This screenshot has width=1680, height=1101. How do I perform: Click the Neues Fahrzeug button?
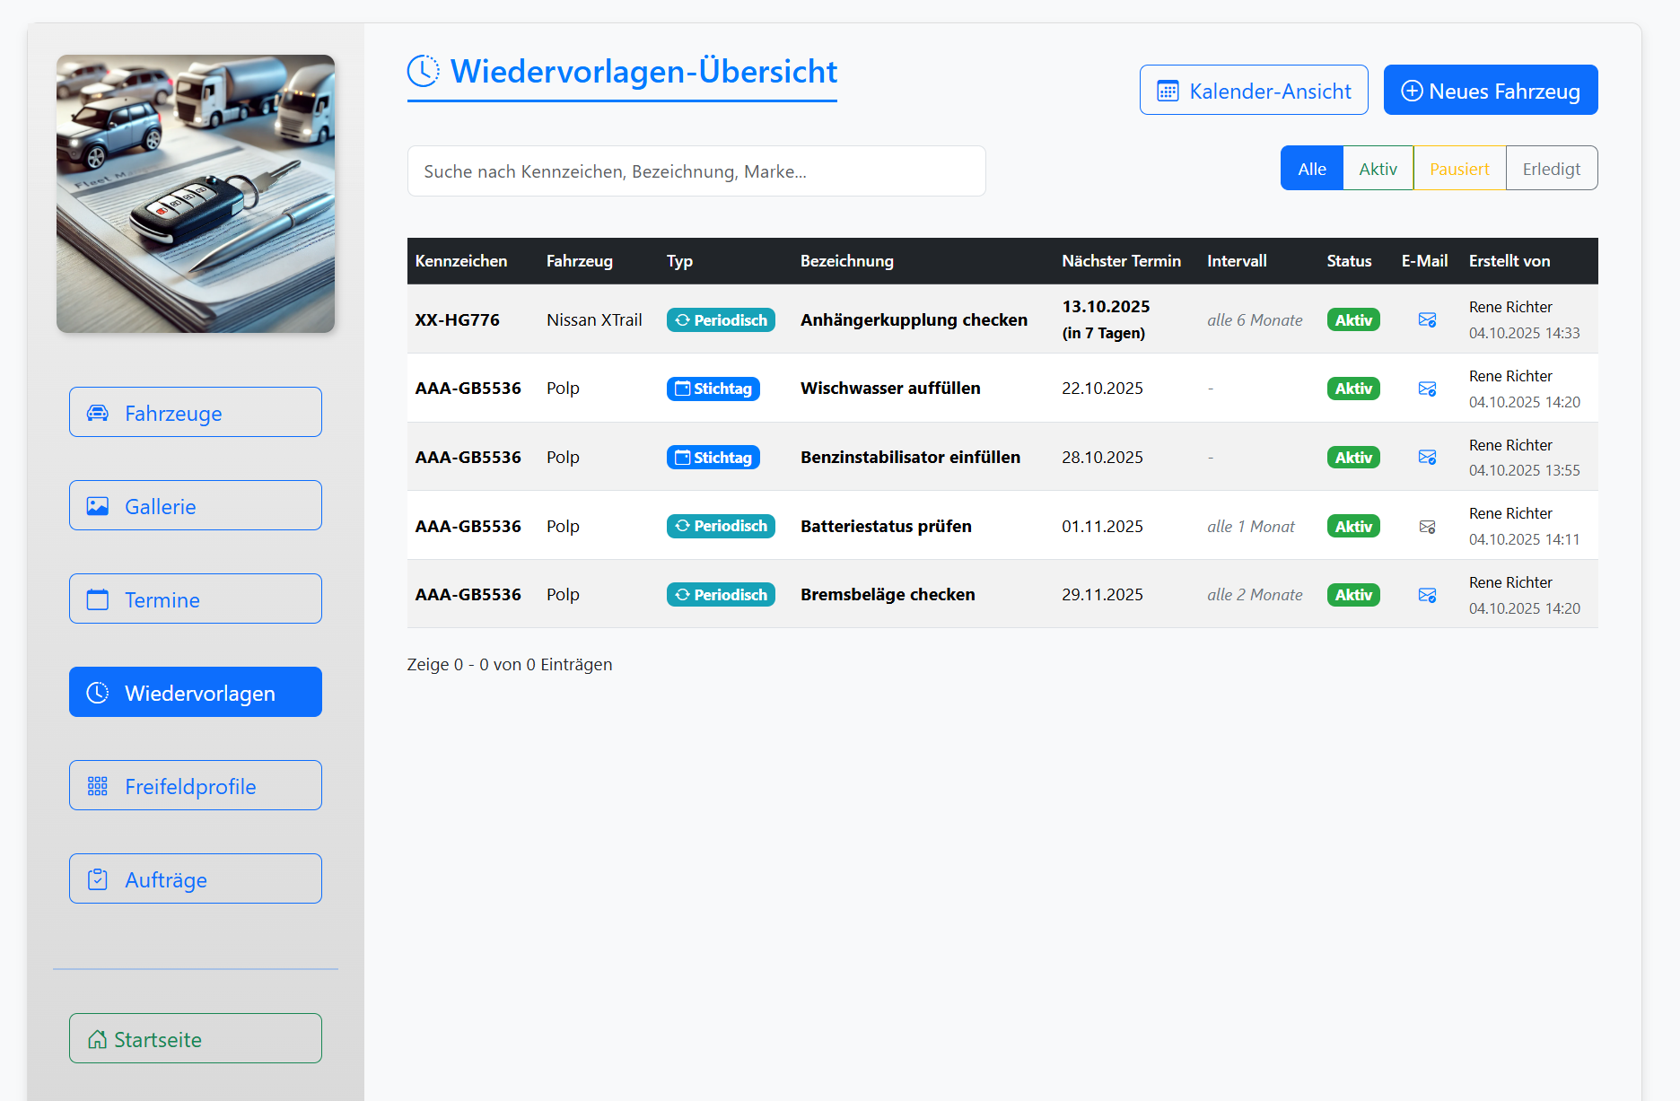1490,90
